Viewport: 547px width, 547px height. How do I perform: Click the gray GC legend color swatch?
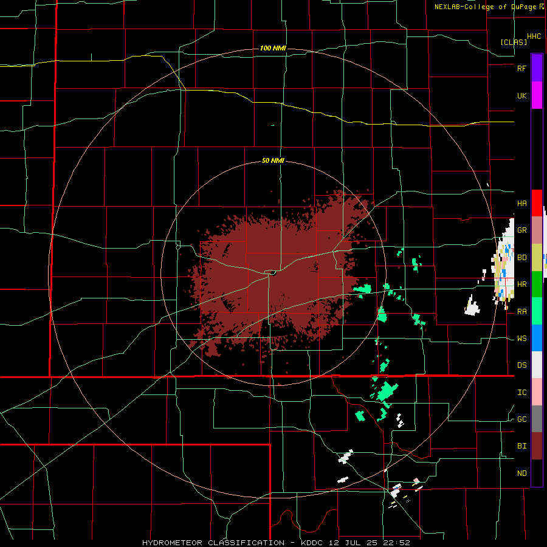click(x=537, y=419)
